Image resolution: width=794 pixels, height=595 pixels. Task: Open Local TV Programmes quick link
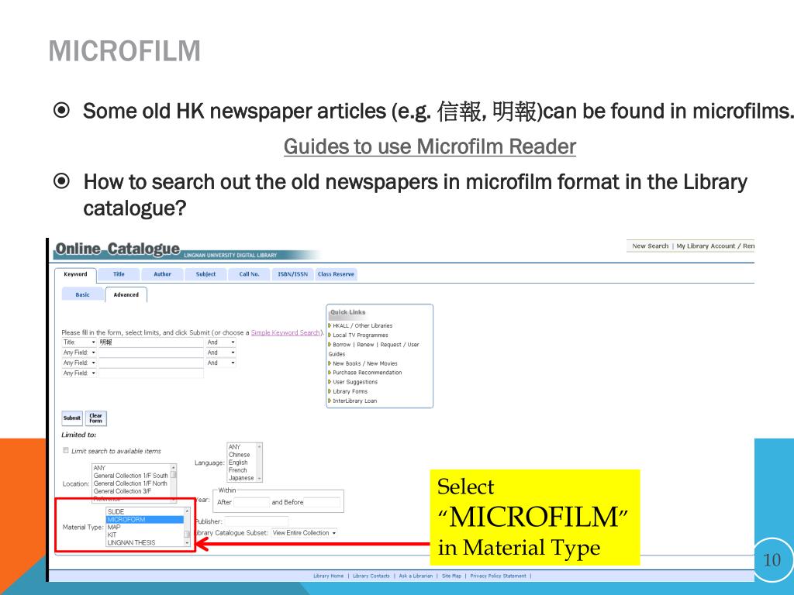point(361,335)
